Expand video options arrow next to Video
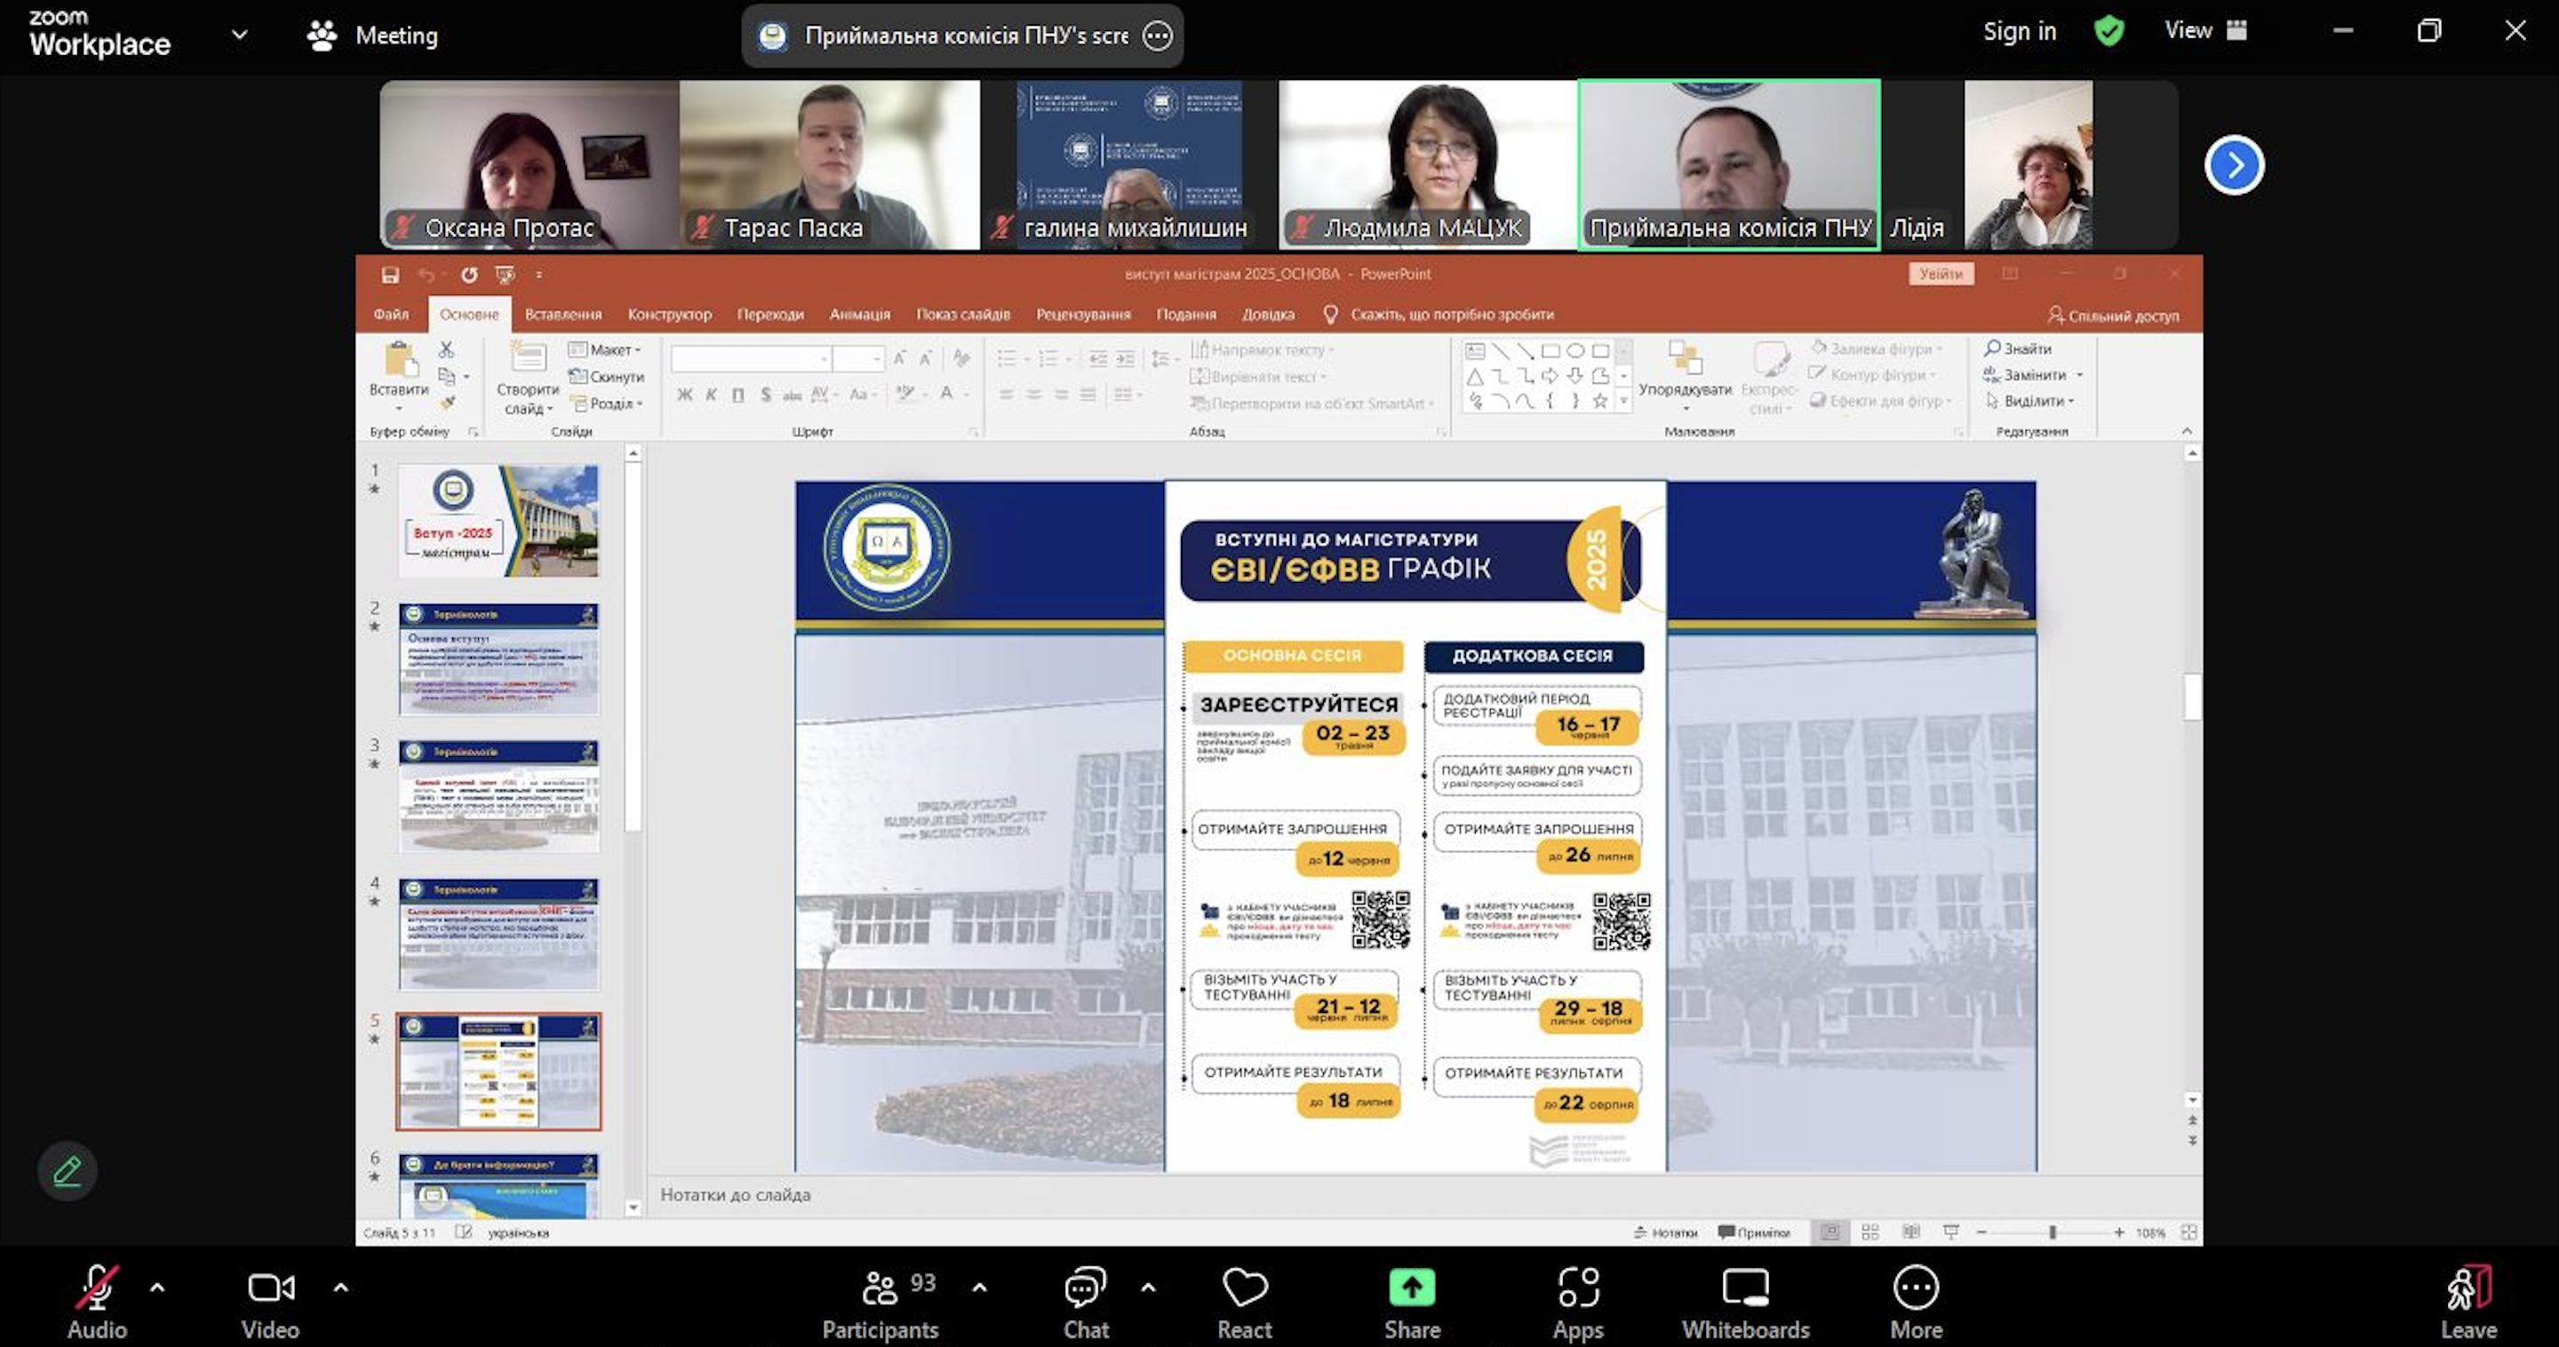The image size is (2559, 1347). 340,1287
